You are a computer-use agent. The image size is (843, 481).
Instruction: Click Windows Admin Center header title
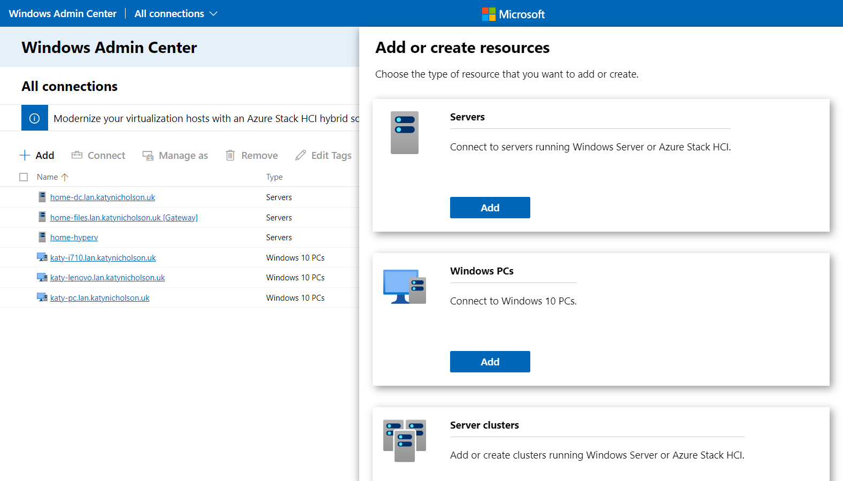tap(63, 13)
